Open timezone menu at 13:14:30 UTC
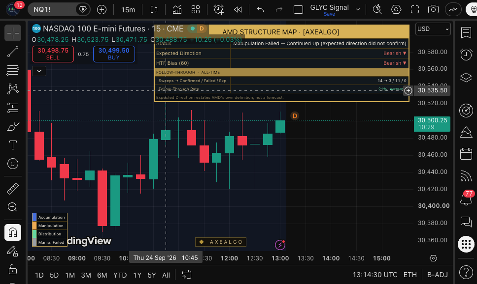The width and height of the screenshot is (477, 284). pyautogui.click(x=375, y=275)
